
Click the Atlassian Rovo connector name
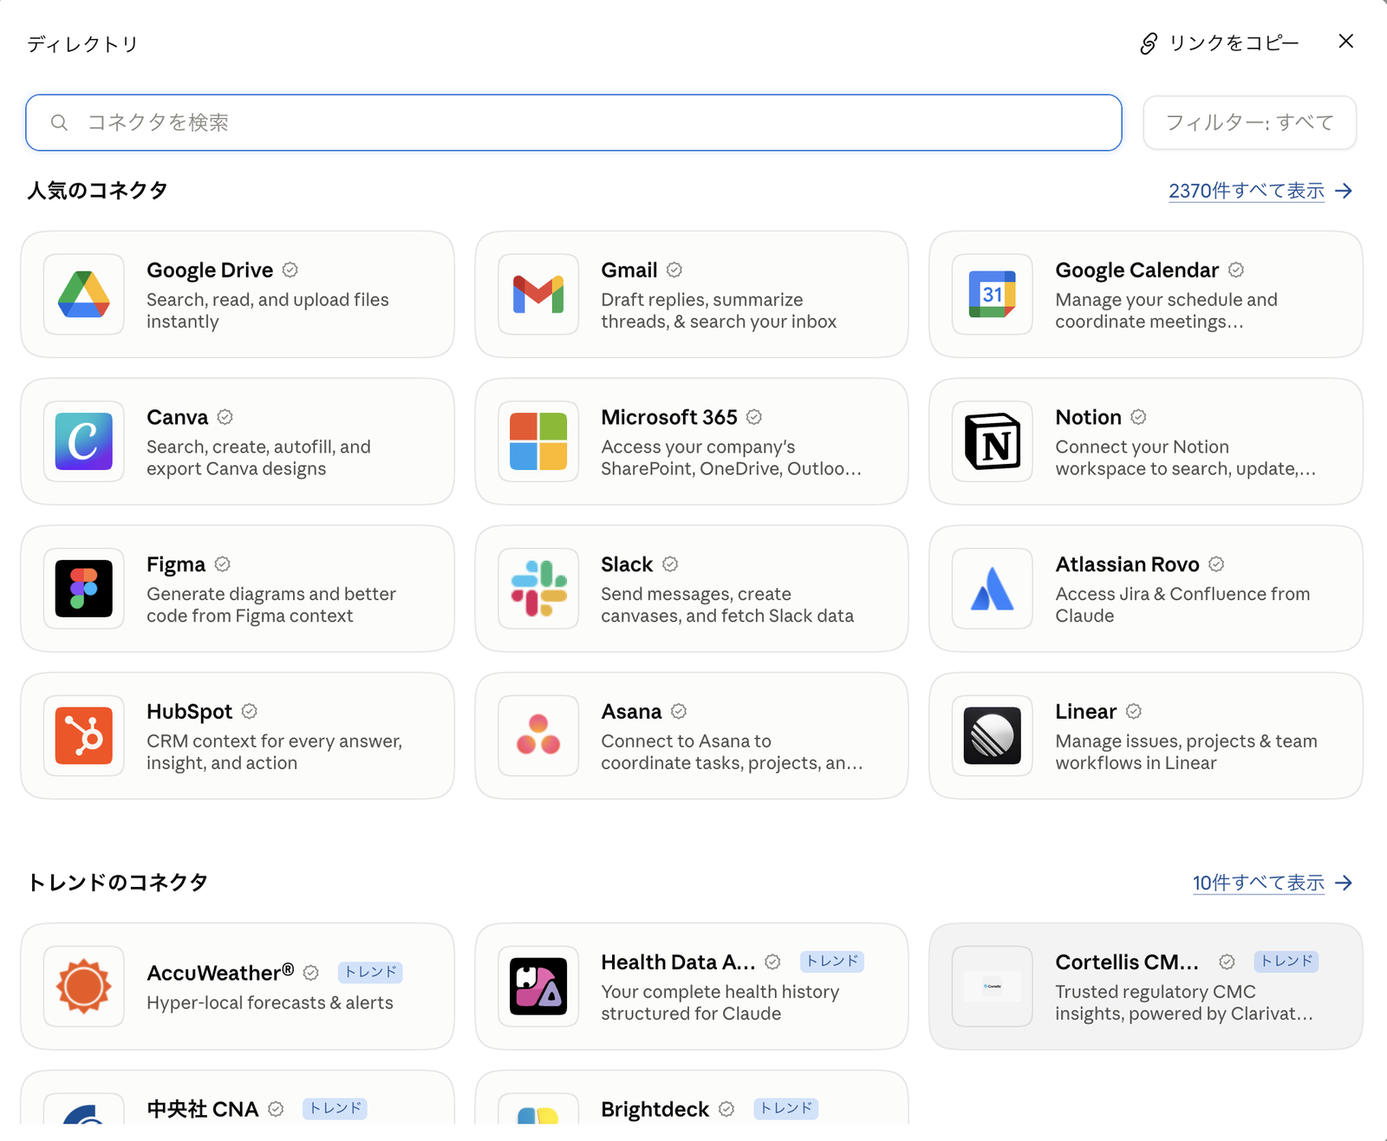click(1128, 565)
